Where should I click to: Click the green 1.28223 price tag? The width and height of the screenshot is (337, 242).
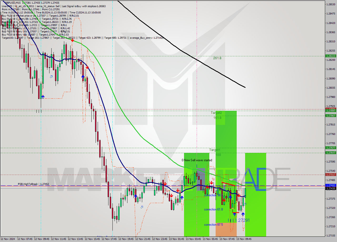point(331,56)
